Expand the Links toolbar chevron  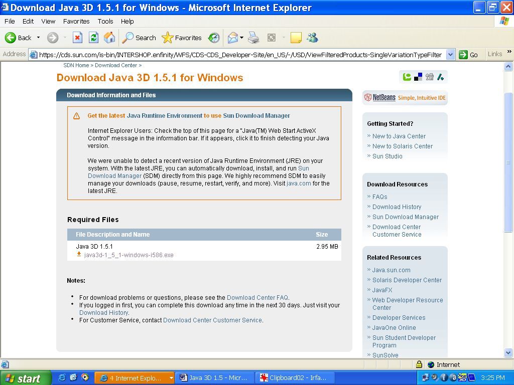tap(509, 52)
